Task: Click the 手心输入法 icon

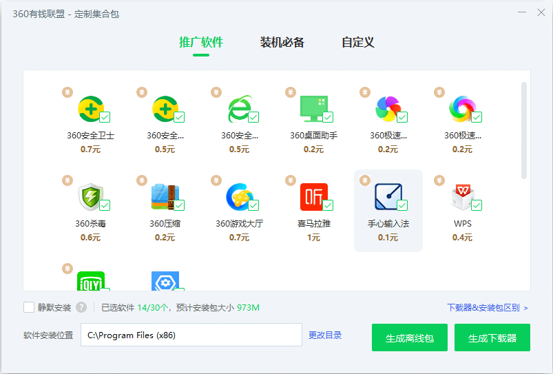Action: coord(388,197)
